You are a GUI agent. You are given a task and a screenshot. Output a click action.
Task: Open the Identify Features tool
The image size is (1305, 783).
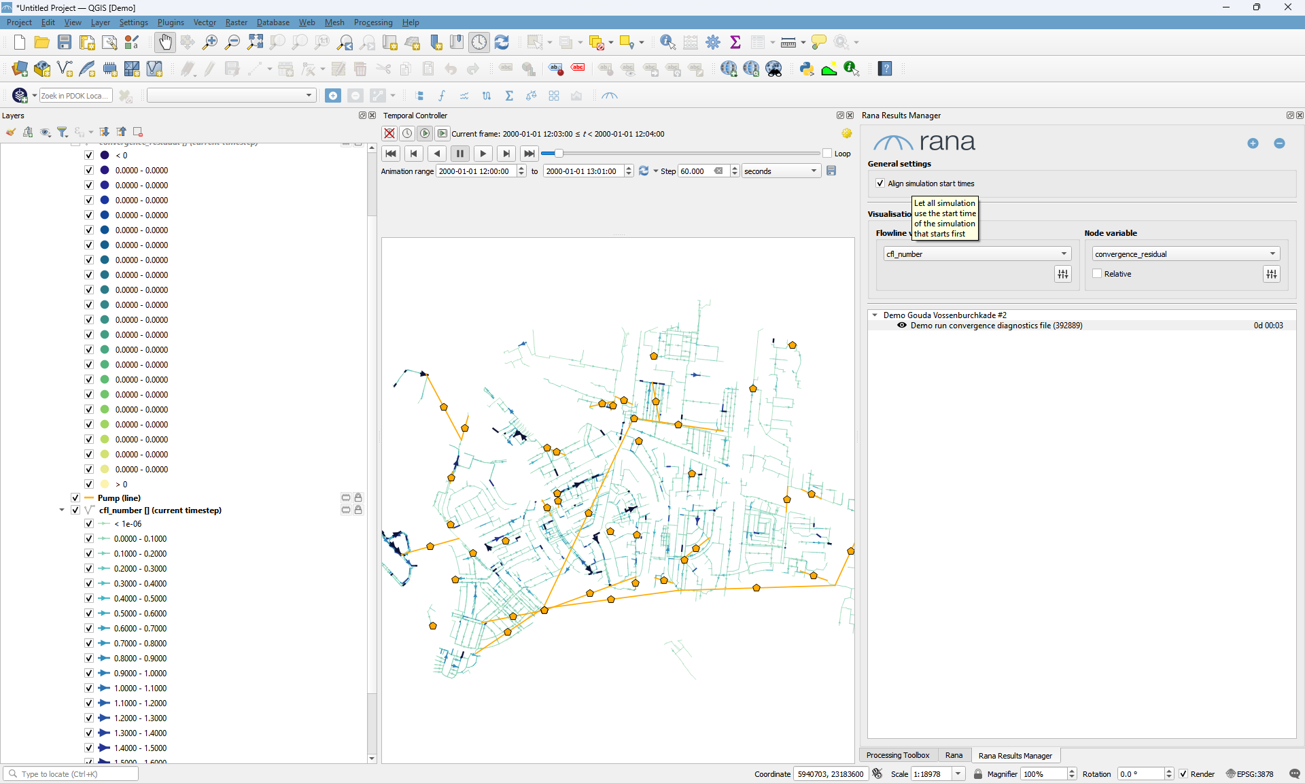pos(667,42)
